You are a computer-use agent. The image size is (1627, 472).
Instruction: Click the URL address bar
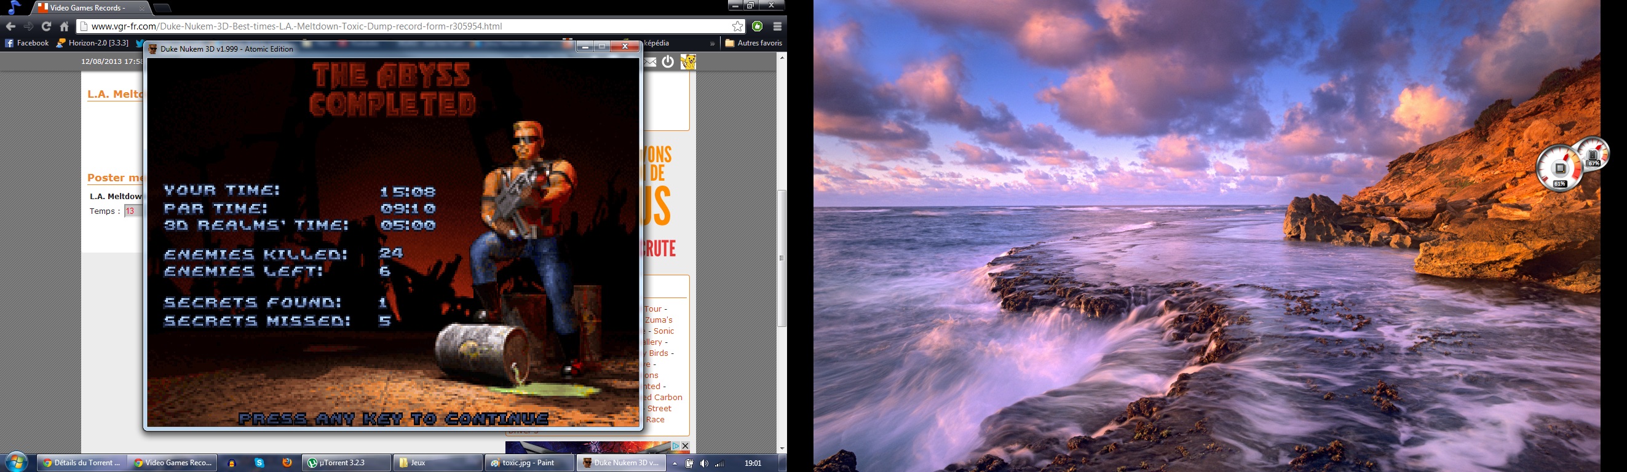click(404, 26)
